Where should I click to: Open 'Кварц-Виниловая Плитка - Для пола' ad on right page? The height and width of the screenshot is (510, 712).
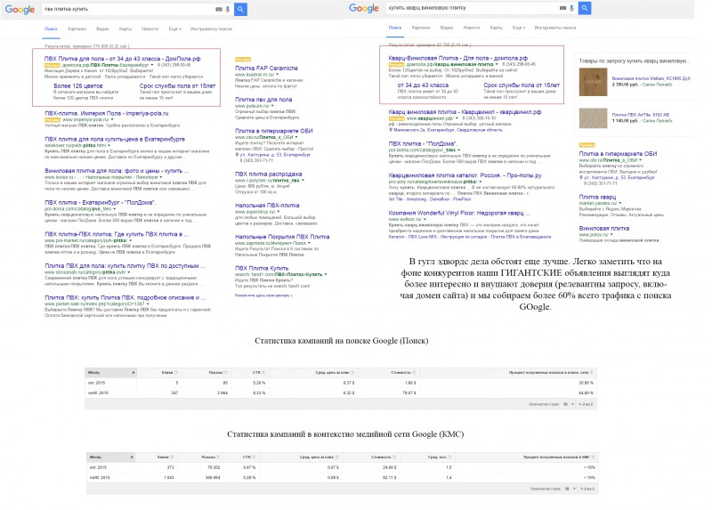click(x=458, y=58)
